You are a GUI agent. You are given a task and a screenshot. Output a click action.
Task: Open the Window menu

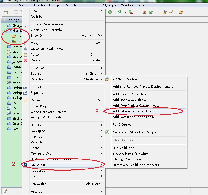[x=127, y=5]
